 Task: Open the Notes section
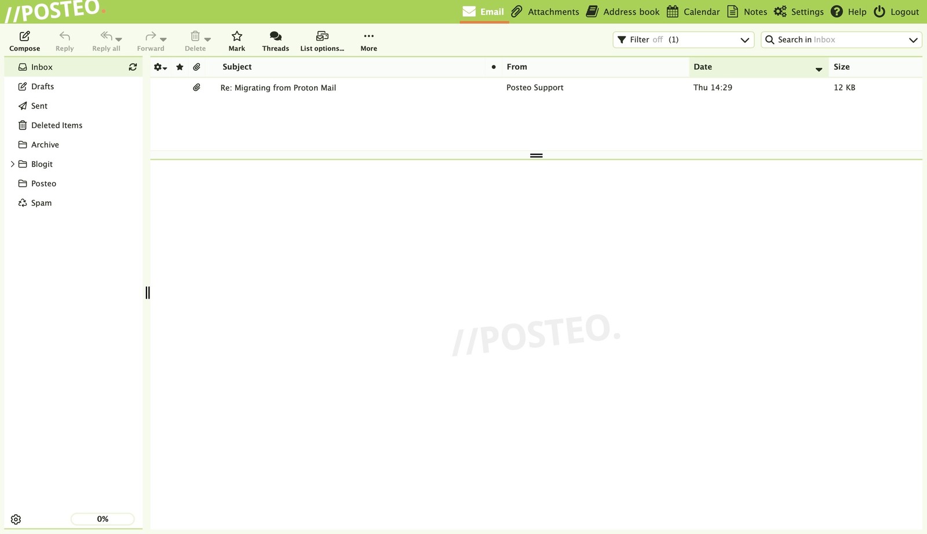pos(747,12)
